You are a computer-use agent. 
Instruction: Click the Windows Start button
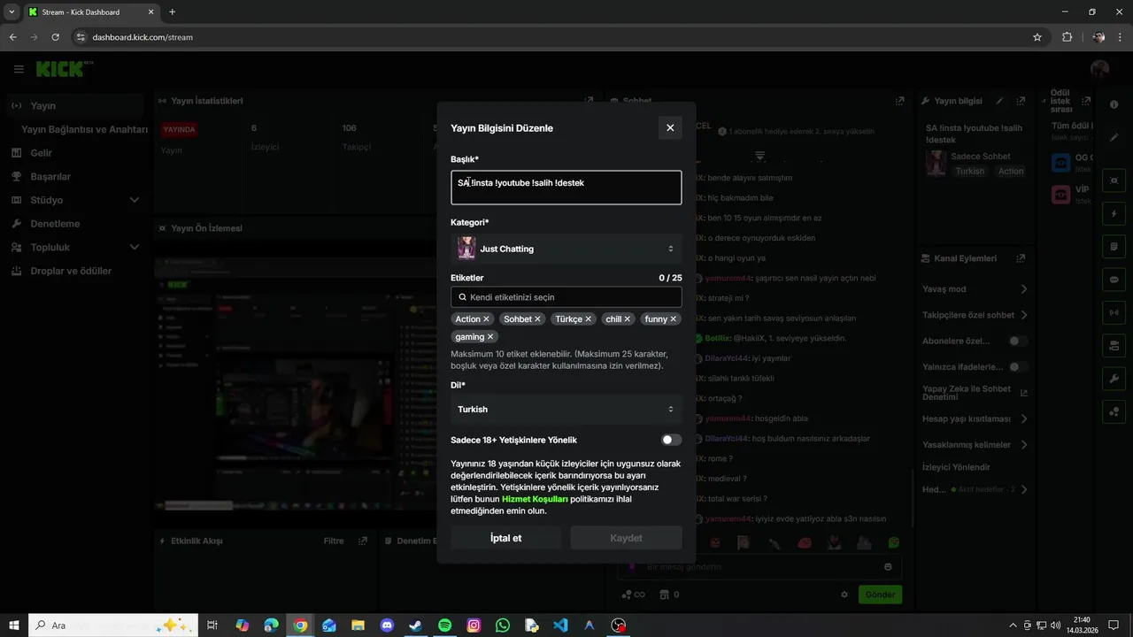14,625
